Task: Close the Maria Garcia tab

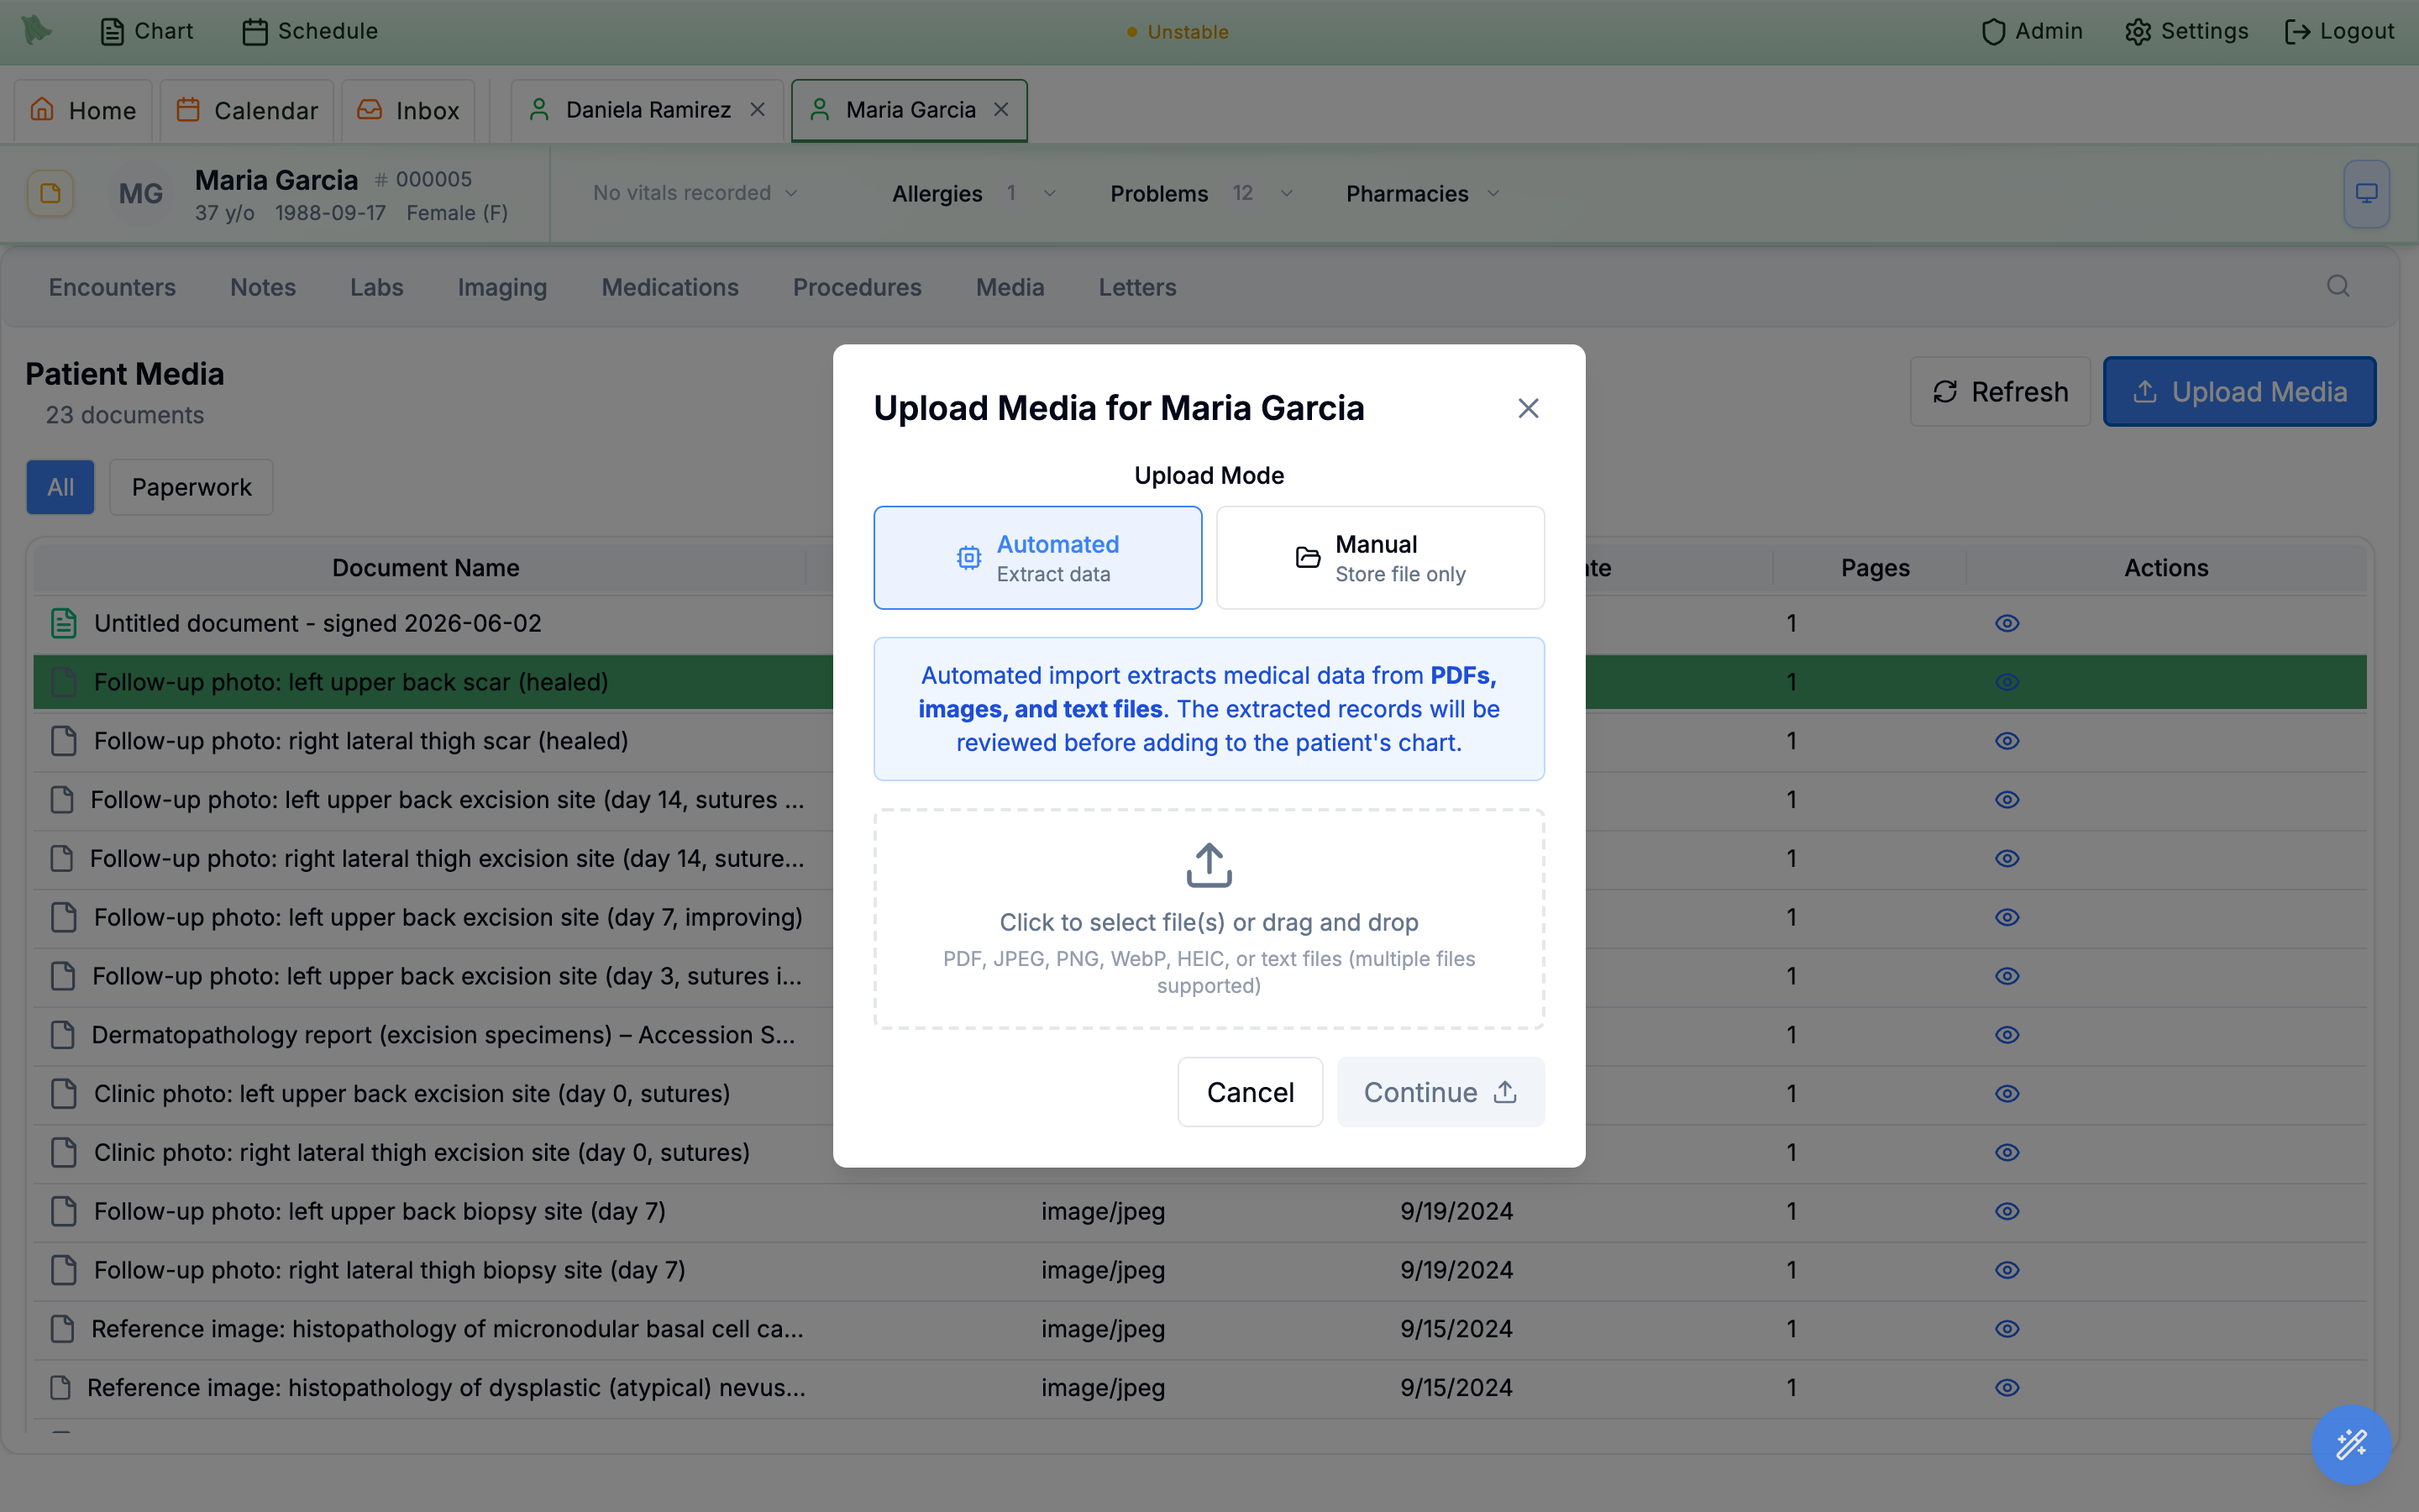Action: pos(1001,110)
